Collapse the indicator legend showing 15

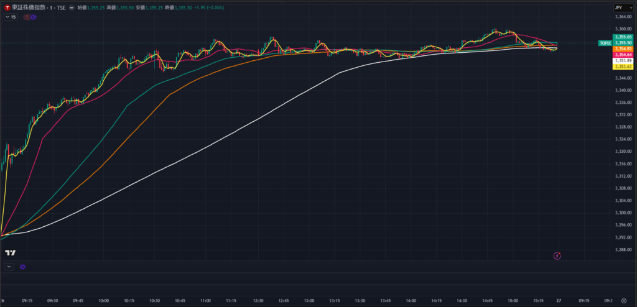pyautogui.click(x=10, y=17)
